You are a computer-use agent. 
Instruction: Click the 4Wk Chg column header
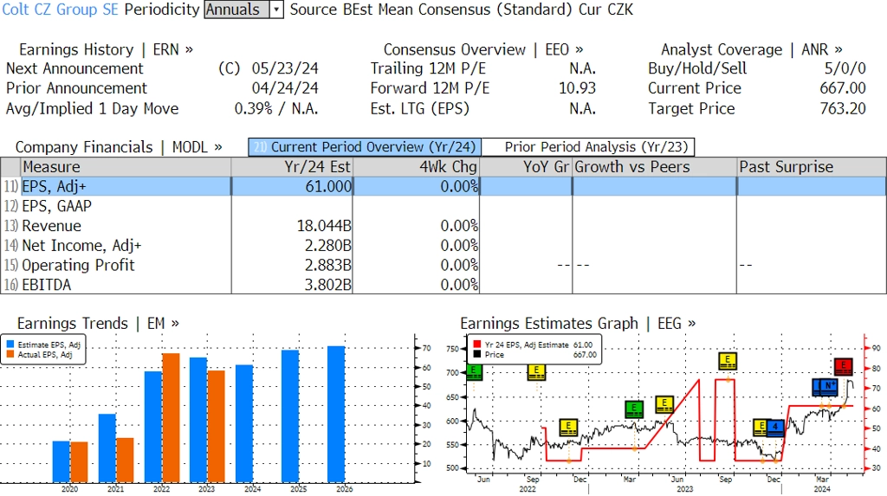[x=417, y=167]
